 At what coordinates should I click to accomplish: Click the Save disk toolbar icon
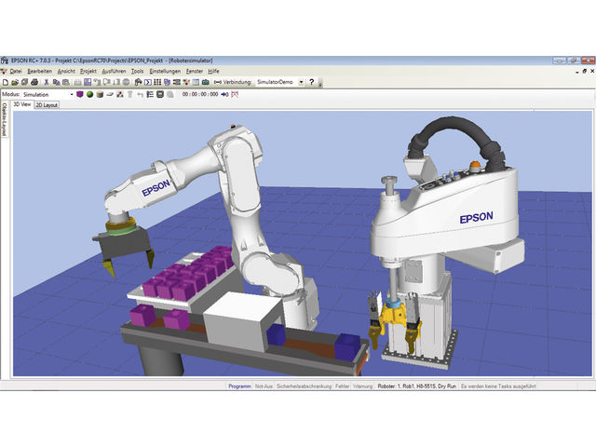(25, 82)
